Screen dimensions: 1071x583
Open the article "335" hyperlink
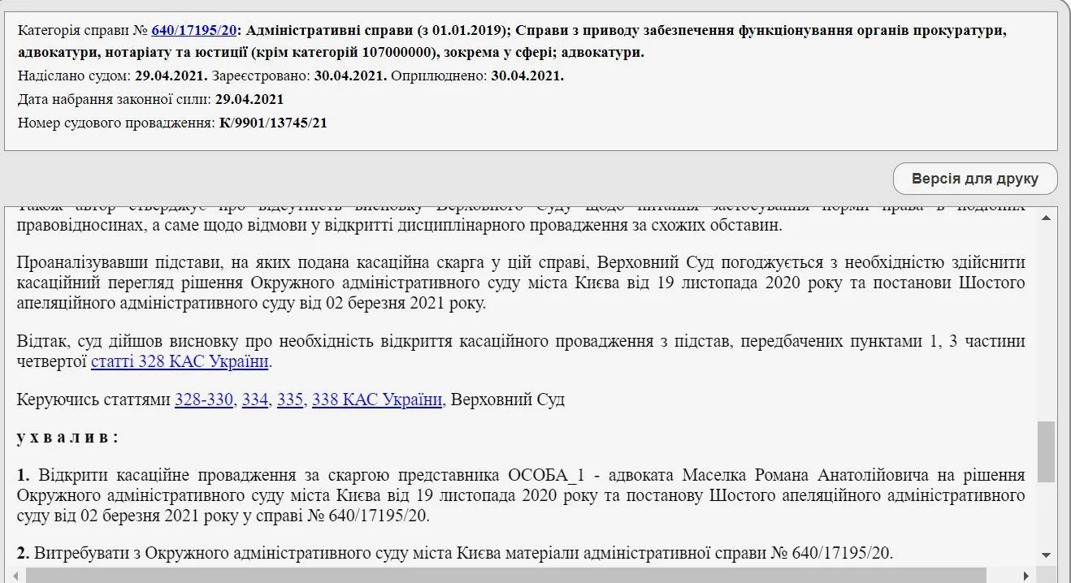click(x=288, y=399)
